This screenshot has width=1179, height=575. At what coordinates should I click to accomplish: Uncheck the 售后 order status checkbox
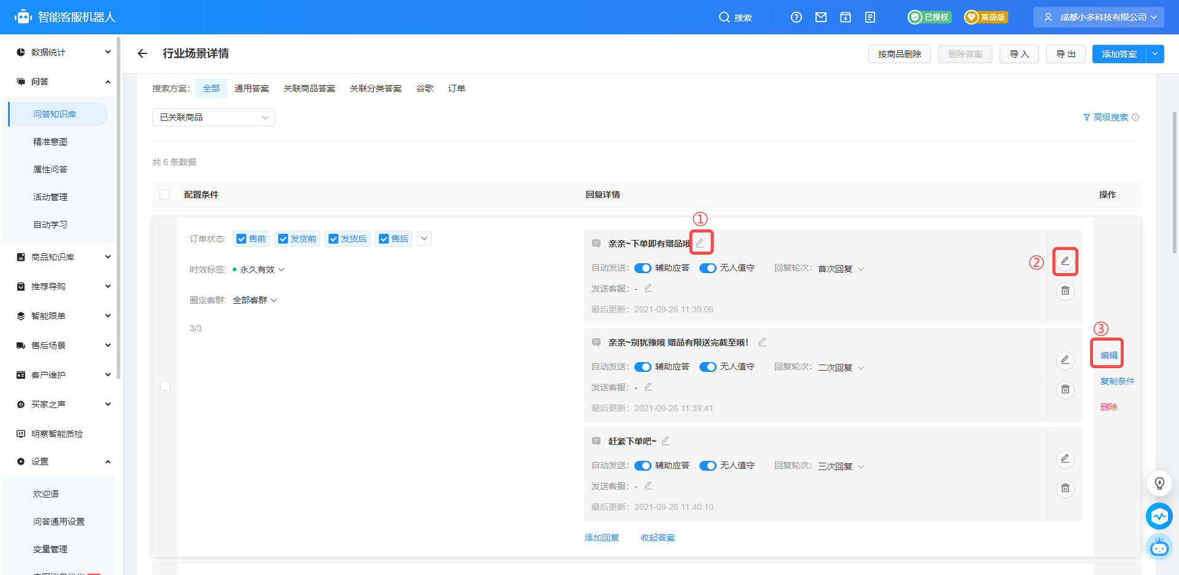(384, 239)
